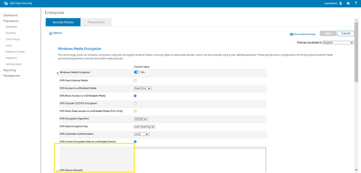Screen dimensions: 361x173
Task: Open Endpoint Groups in the sidebar
Action: coord(15,52)
